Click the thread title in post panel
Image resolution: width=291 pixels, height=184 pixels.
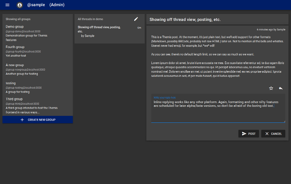tap(185, 19)
